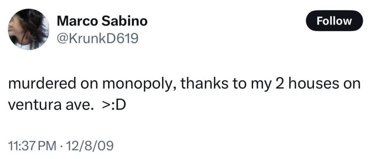This screenshot has height=159, width=378.
Task: Open Marco Sabino's profile avatar picture
Action: pos(28,29)
